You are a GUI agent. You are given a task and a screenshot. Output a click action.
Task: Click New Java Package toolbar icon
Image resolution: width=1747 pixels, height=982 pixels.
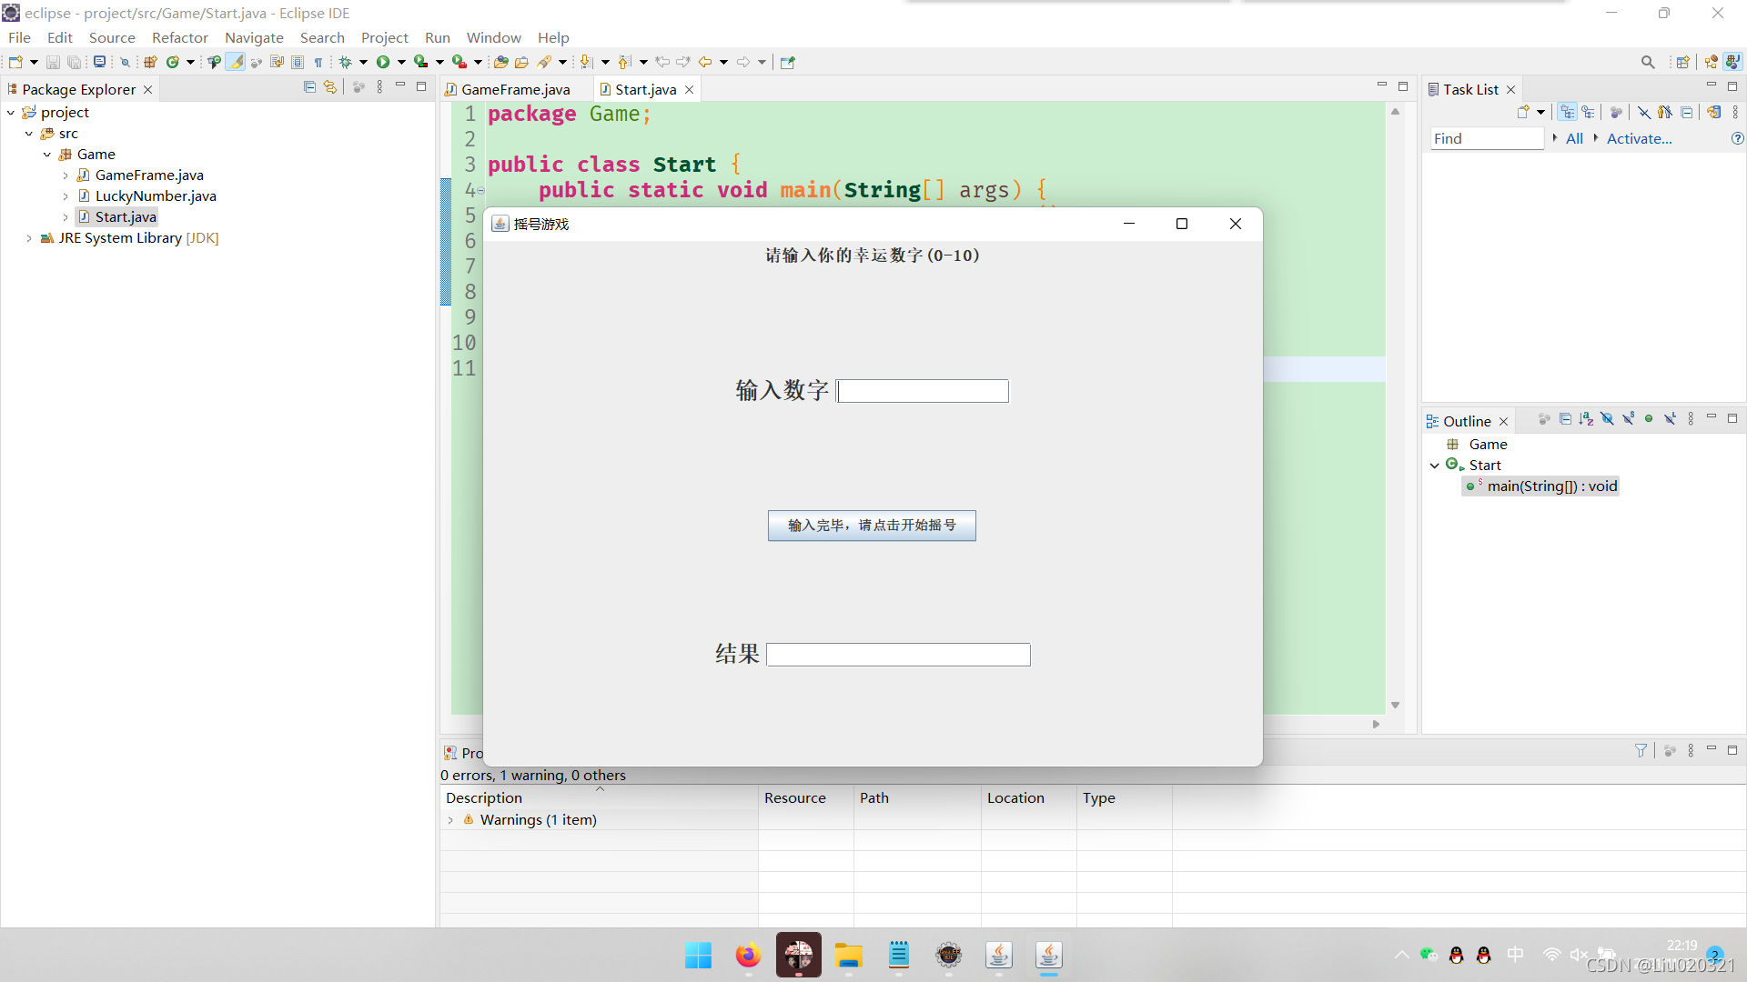(x=151, y=62)
